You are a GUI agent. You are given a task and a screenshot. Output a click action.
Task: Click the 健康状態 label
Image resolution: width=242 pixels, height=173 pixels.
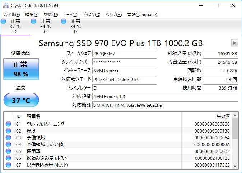coord(20,53)
